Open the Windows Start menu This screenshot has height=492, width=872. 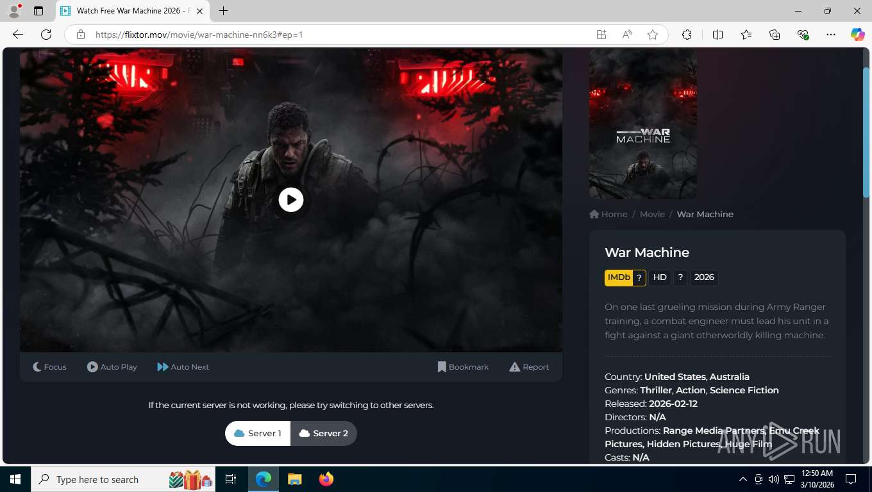pos(15,479)
